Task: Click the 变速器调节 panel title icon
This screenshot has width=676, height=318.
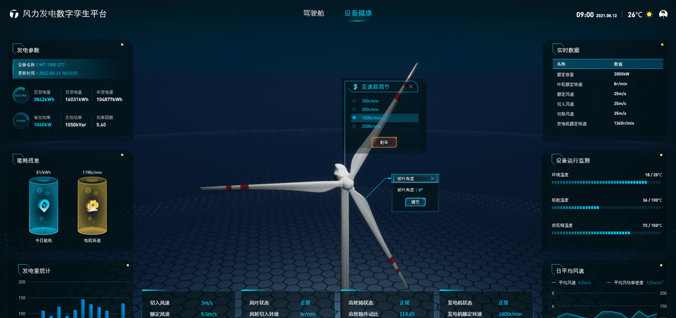Action: click(x=355, y=87)
